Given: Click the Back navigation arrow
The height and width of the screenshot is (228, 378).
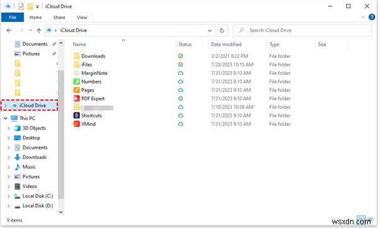Looking at the screenshot, I should (x=9, y=30).
